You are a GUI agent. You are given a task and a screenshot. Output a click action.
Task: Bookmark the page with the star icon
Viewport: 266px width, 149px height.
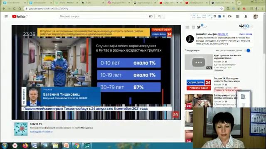222,8
